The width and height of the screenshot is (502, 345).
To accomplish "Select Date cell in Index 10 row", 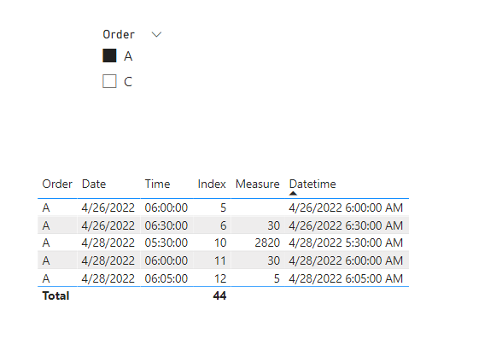I will tap(108, 243).
